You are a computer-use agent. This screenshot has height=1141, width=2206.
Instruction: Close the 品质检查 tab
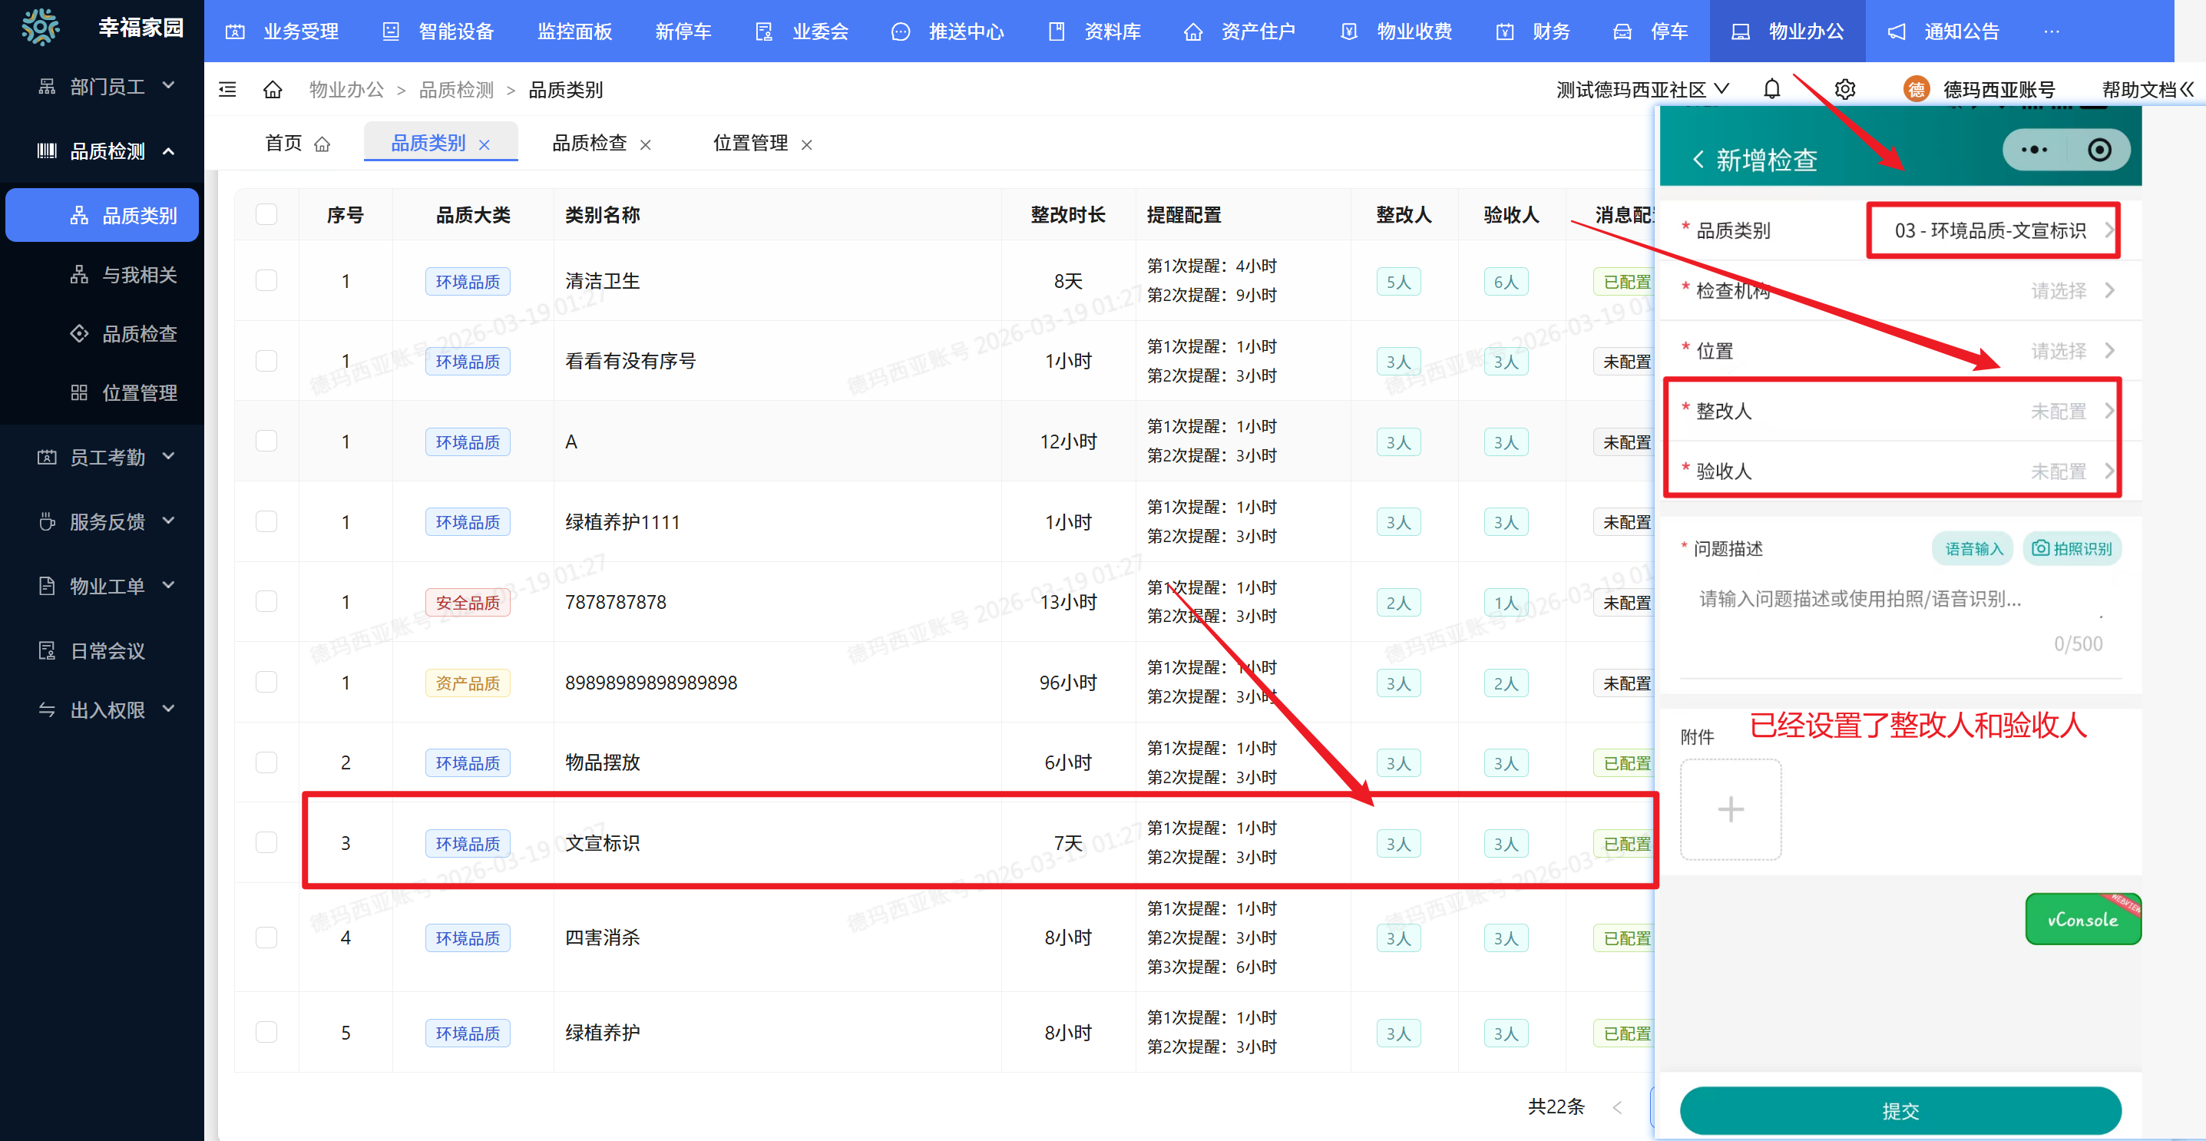point(646,145)
